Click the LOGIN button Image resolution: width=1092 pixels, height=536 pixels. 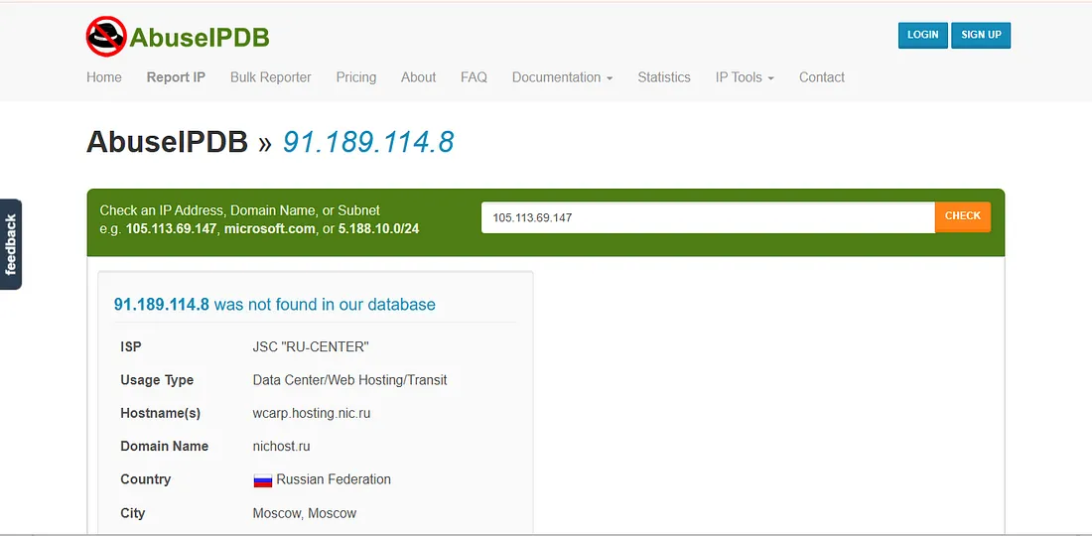tap(923, 35)
